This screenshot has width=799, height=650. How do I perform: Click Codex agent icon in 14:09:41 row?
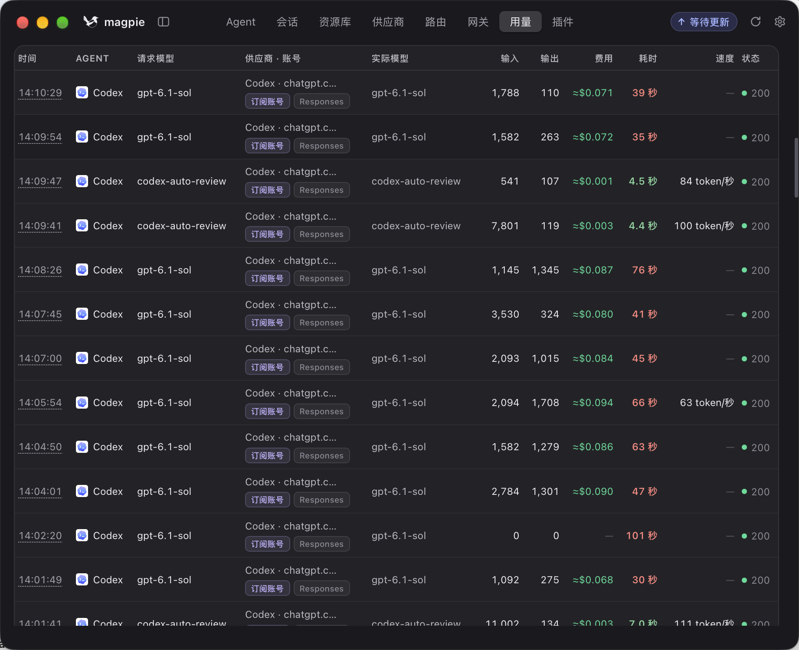(82, 225)
